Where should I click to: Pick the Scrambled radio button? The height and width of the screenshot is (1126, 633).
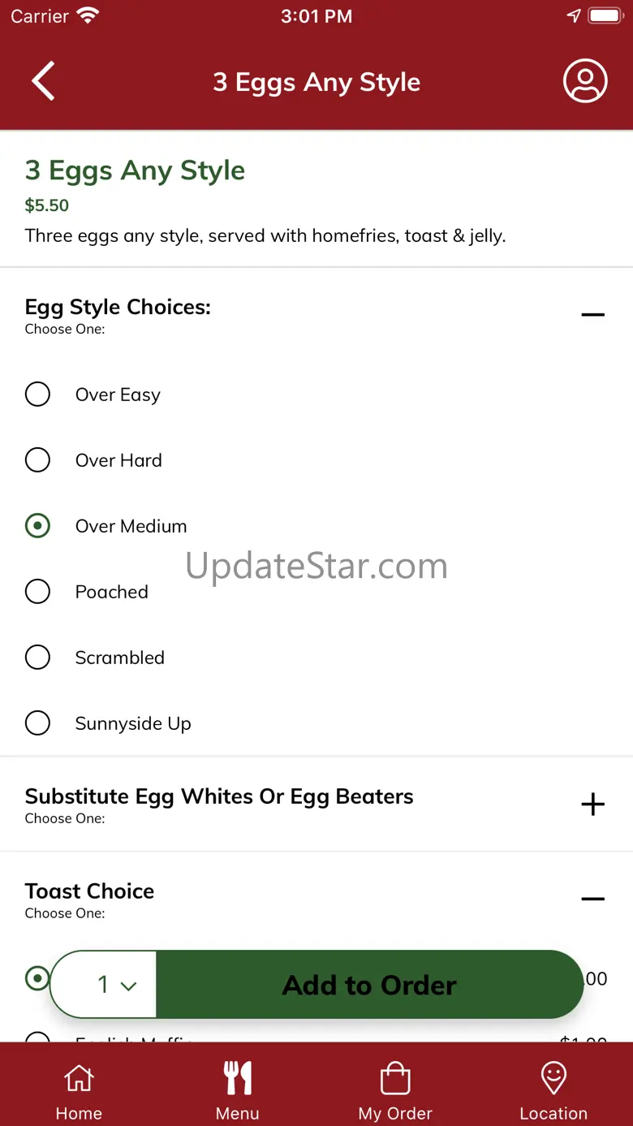click(37, 658)
